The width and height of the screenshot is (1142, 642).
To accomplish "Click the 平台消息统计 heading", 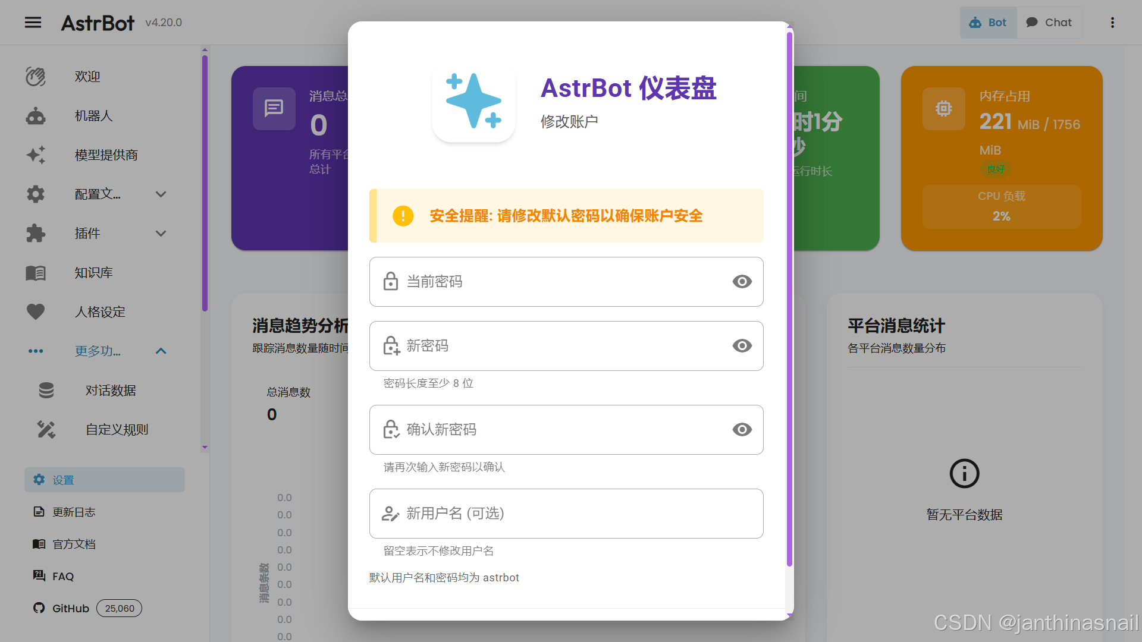I will click(x=896, y=326).
